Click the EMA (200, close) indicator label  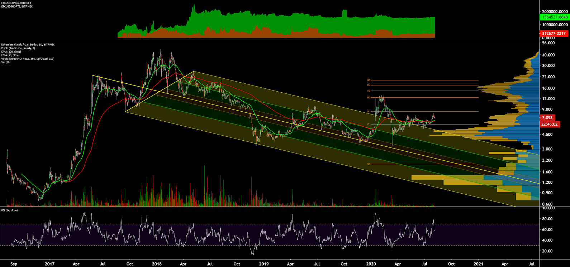[x=11, y=52]
